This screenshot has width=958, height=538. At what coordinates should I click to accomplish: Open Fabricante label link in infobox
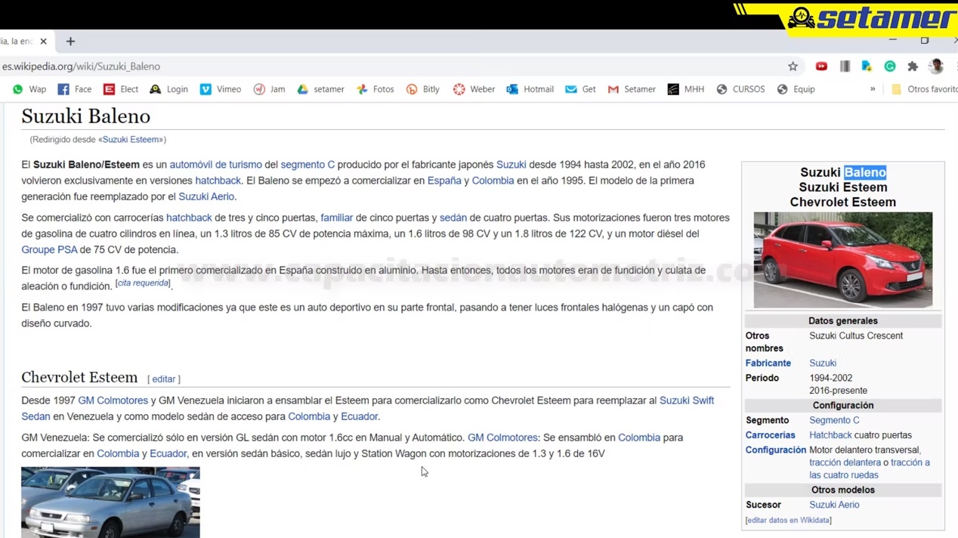point(768,363)
